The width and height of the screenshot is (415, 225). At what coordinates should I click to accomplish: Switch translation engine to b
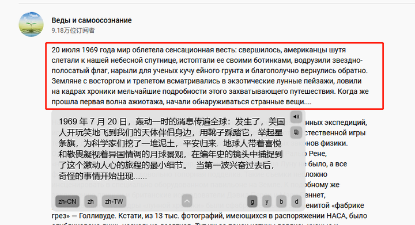[281, 202]
